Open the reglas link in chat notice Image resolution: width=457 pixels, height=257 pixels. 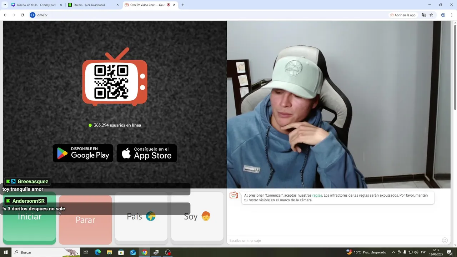317,195
